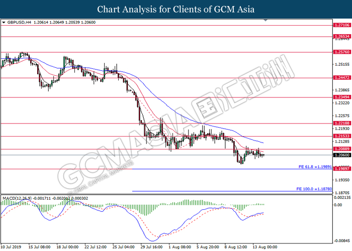
Task: Click the FE 61.8 Fibonacci label
Action: (315, 167)
